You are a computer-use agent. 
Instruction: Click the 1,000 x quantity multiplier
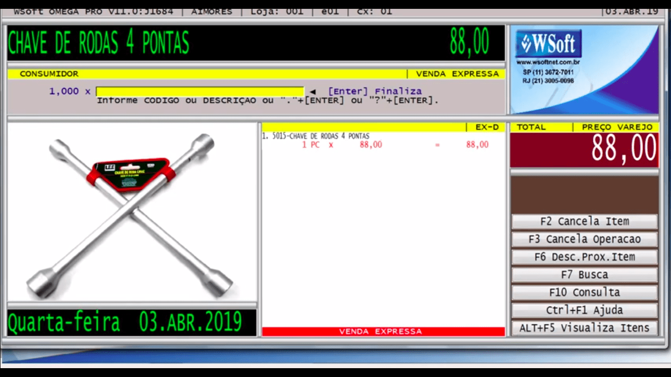click(x=70, y=91)
